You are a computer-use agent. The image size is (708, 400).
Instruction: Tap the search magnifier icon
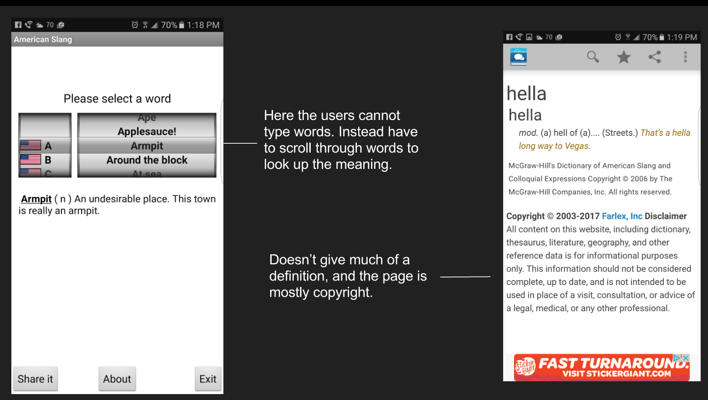[x=593, y=57]
